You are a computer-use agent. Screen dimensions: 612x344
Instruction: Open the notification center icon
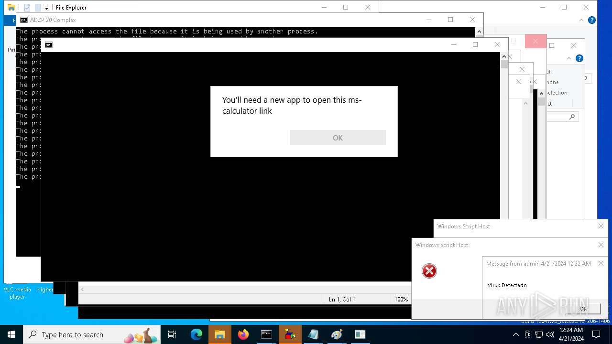click(596, 334)
